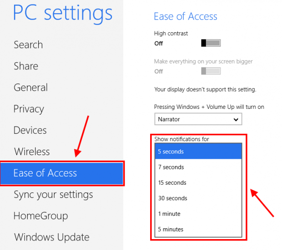Viewport: 282px width, 250px height.
Task: Navigate to Privacy settings
Action: click(x=29, y=109)
